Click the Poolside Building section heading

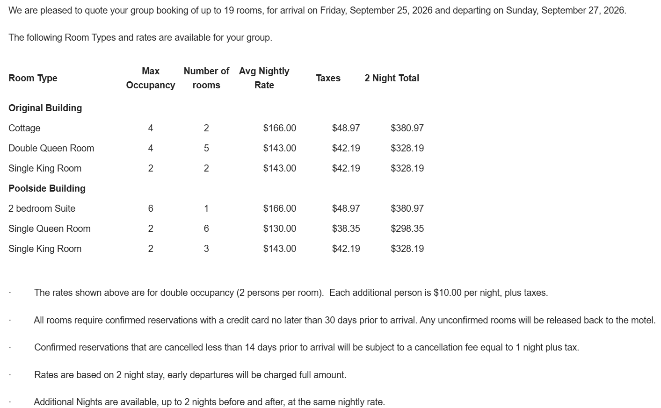47,188
